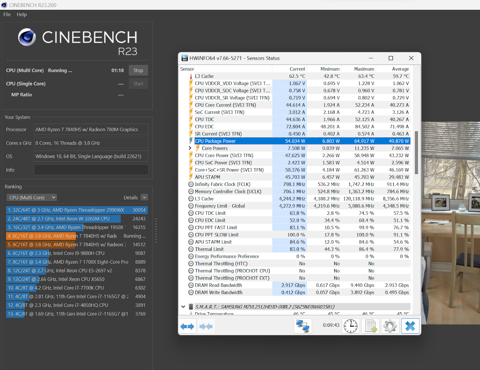Click Memory Controller Clock circular icon
Screen dimensions: 480x370
pyautogui.click(x=191, y=192)
